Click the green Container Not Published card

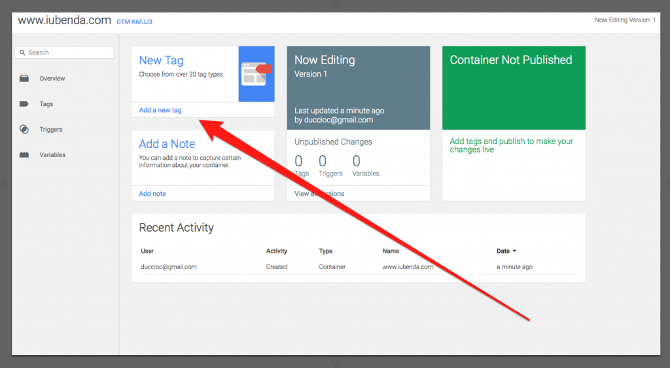tap(514, 88)
